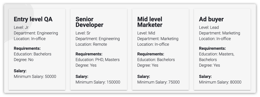Select Education: PHD, Masters line
Image resolution: width=260 pixels, height=97 pixels.
[x=97, y=60]
